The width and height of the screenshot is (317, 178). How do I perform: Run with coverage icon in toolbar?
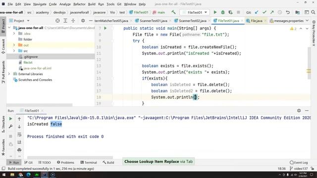pyautogui.click(x=230, y=12)
